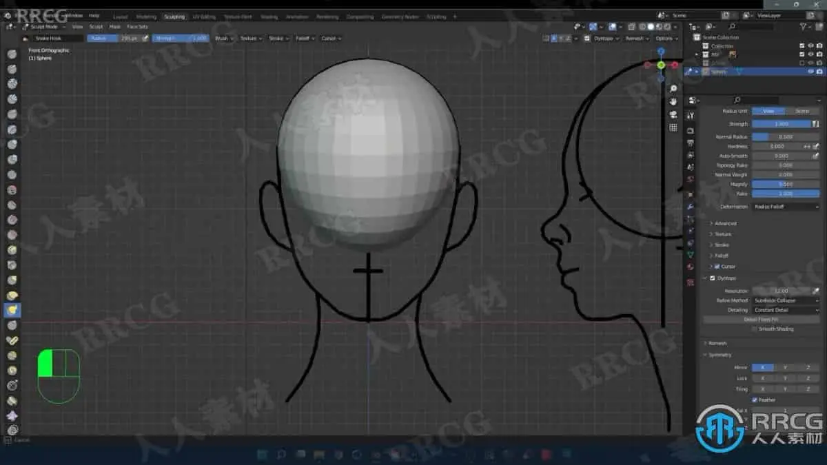Open the Modifiers properties tab wrench icon
827x465 pixels.
coord(691,207)
